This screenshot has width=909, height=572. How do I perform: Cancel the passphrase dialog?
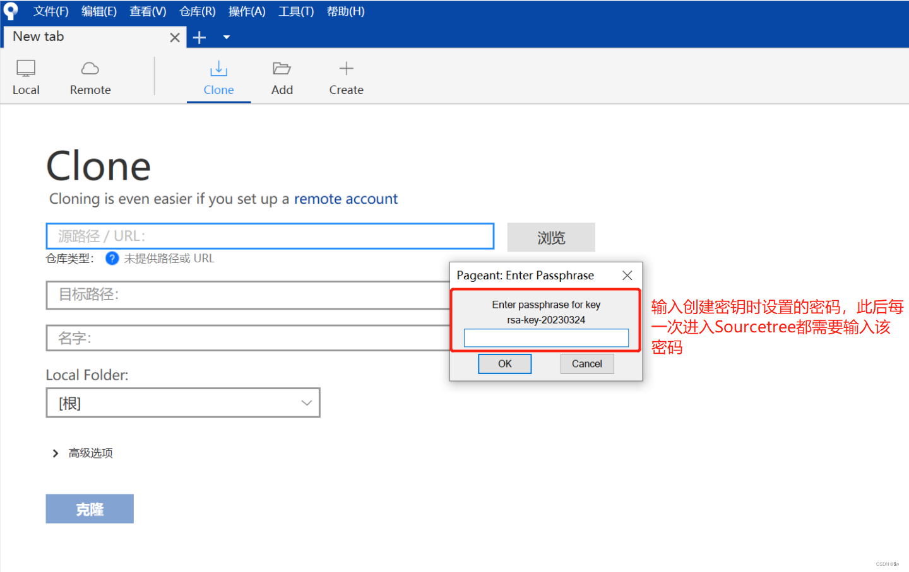pos(587,364)
